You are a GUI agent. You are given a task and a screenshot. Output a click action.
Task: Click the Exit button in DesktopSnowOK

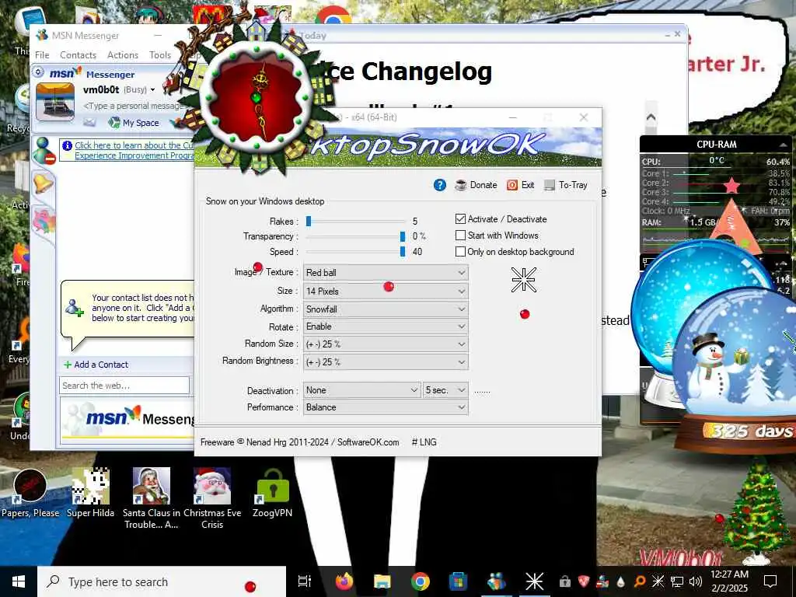coord(520,185)
